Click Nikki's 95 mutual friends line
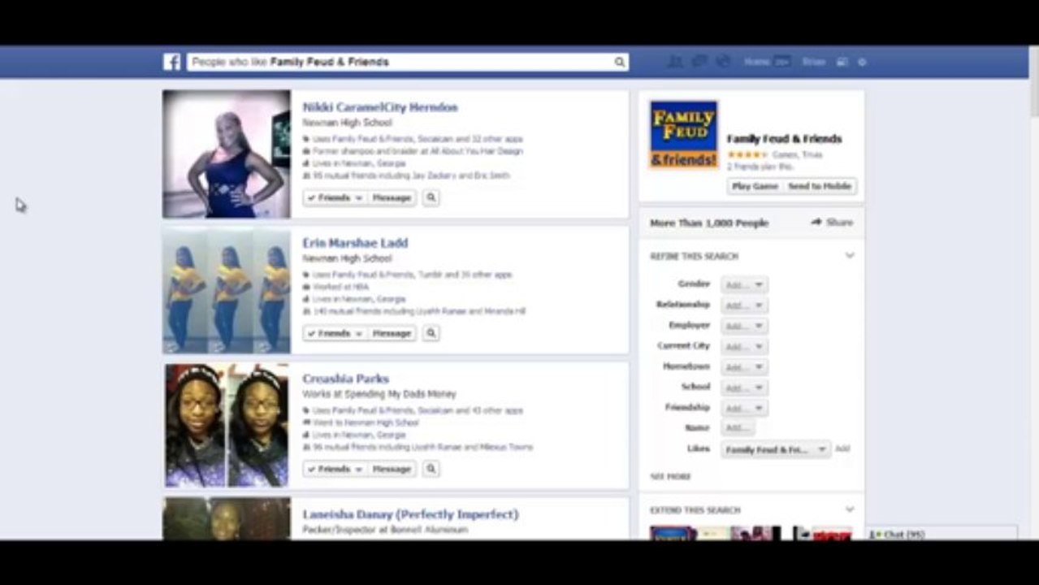The height and width of the screenshot is (585, 1039). click(x=411, y=175)
